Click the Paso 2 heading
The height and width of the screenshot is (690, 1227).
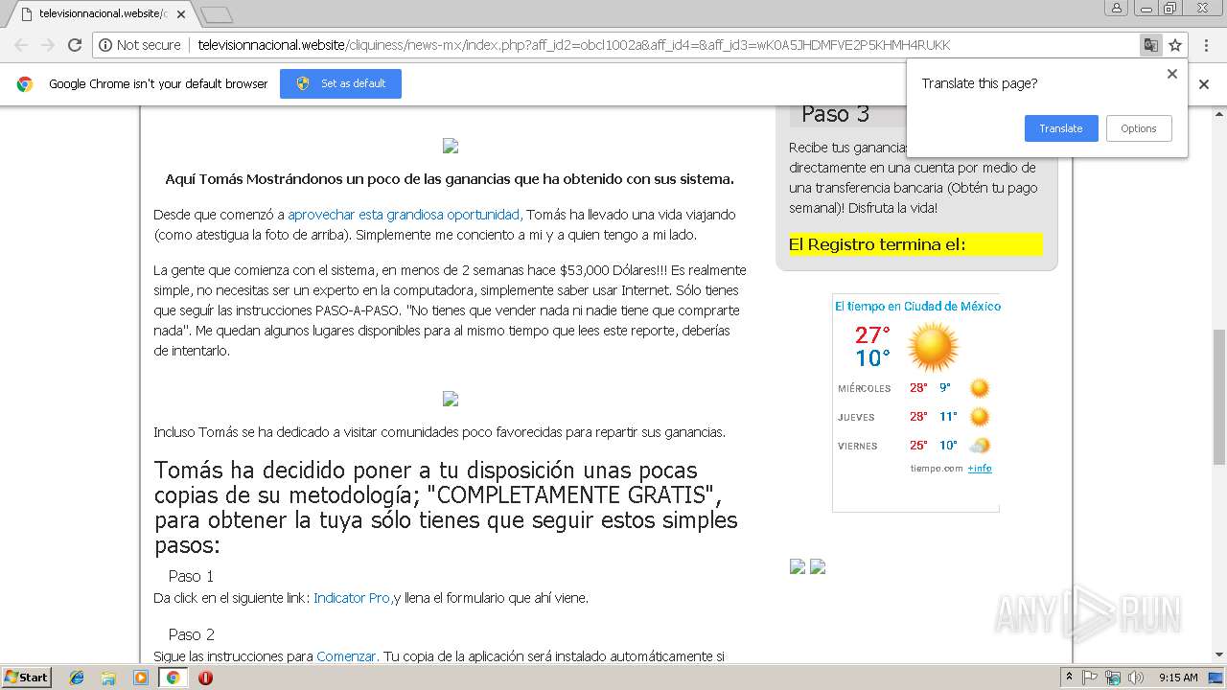click(x=191, y=634)
